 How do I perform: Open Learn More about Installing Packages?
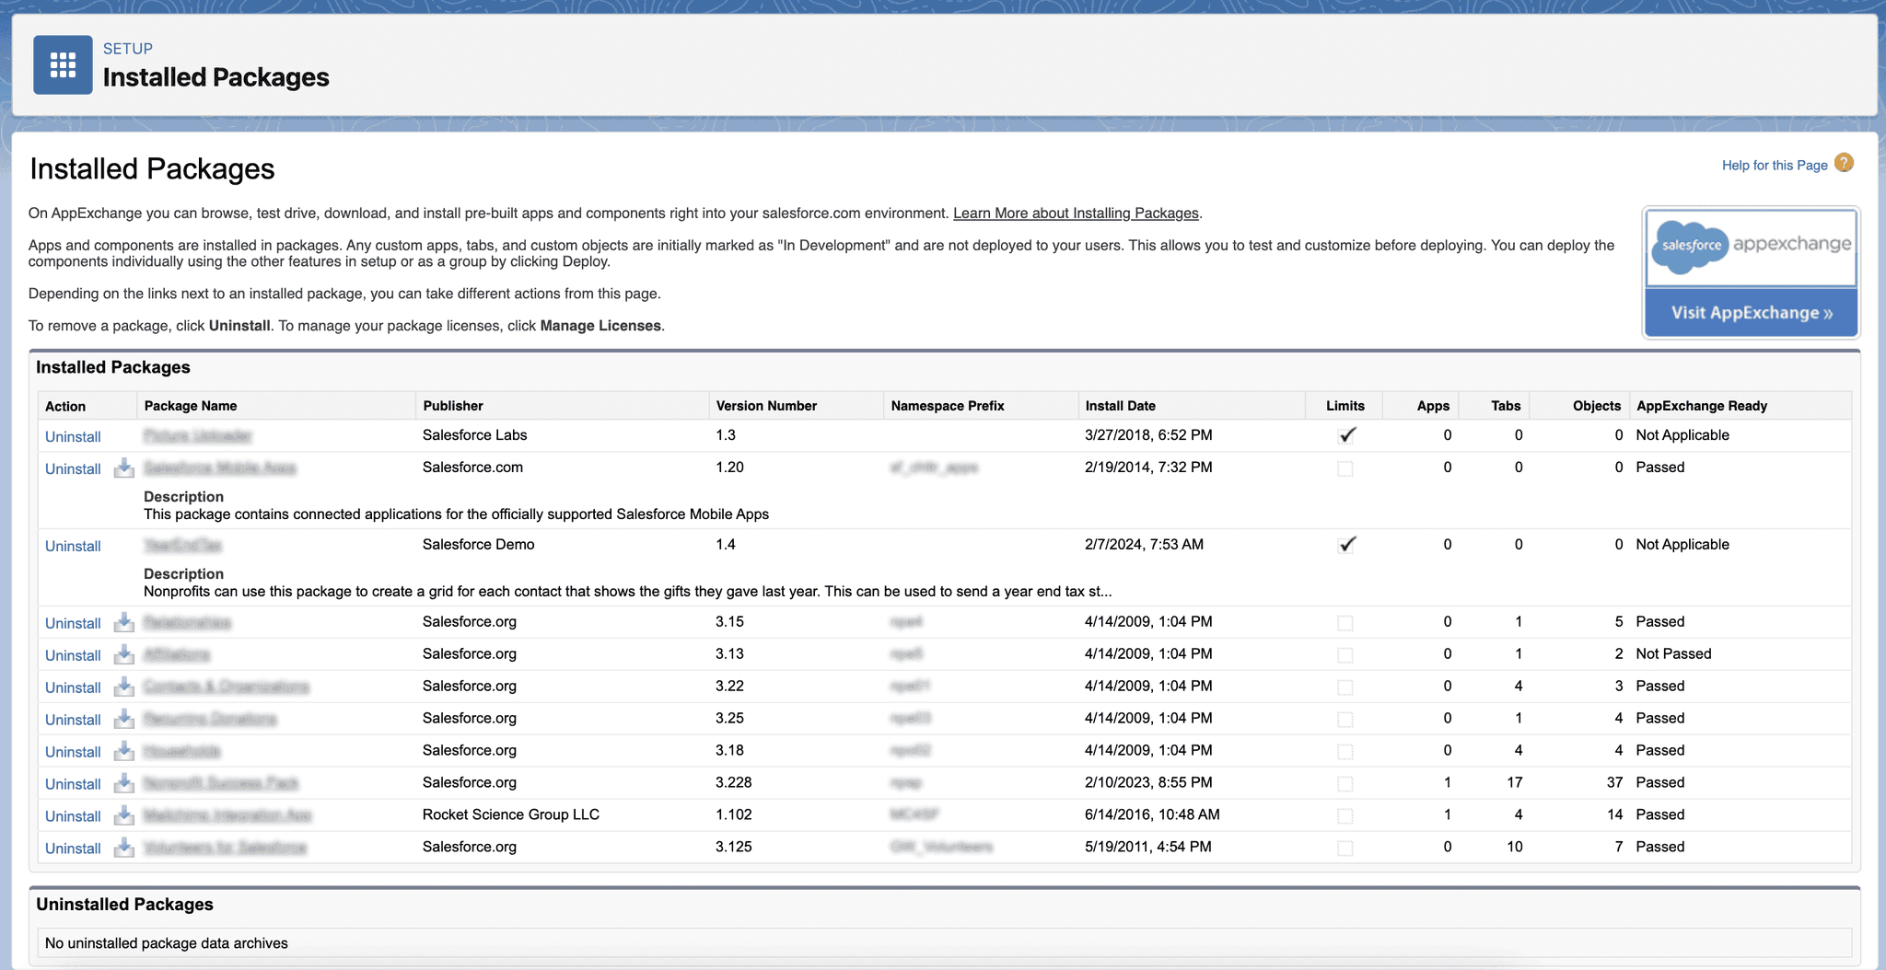pos(1077,213)
